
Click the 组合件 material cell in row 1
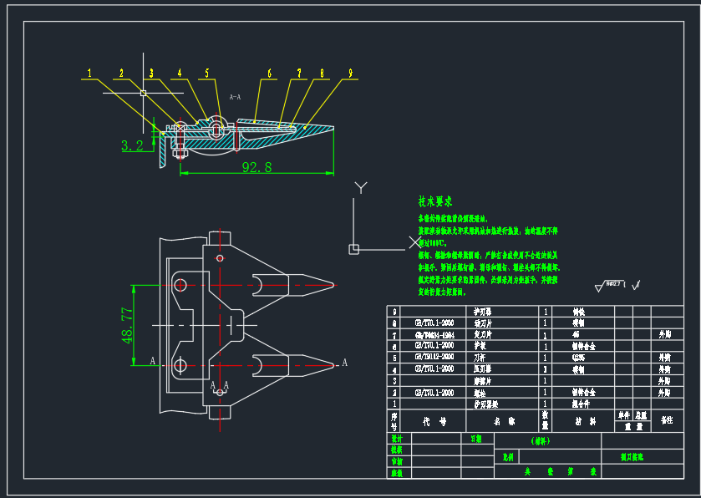tap(582, 404)
